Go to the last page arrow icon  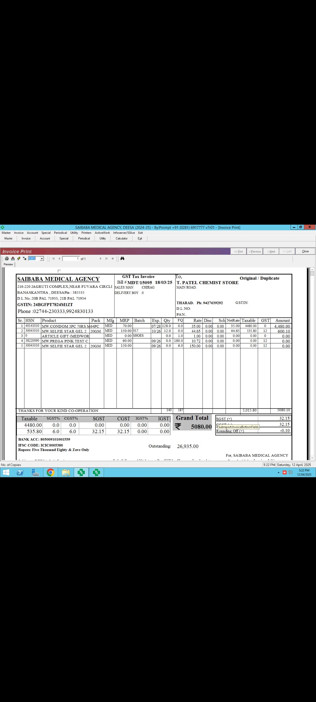[107, 259]
